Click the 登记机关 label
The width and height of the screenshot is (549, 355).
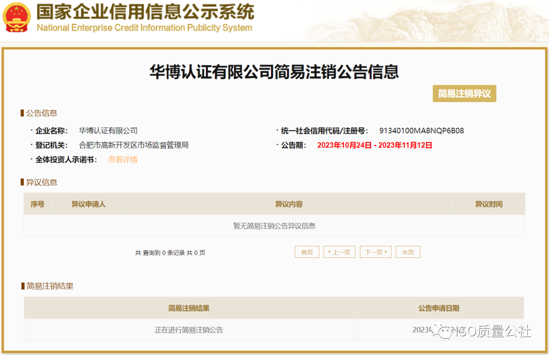tap(51, 145)
